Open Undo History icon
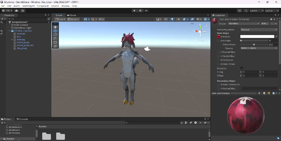Screen dimensions: 281x141 click(x=240, y=11)
